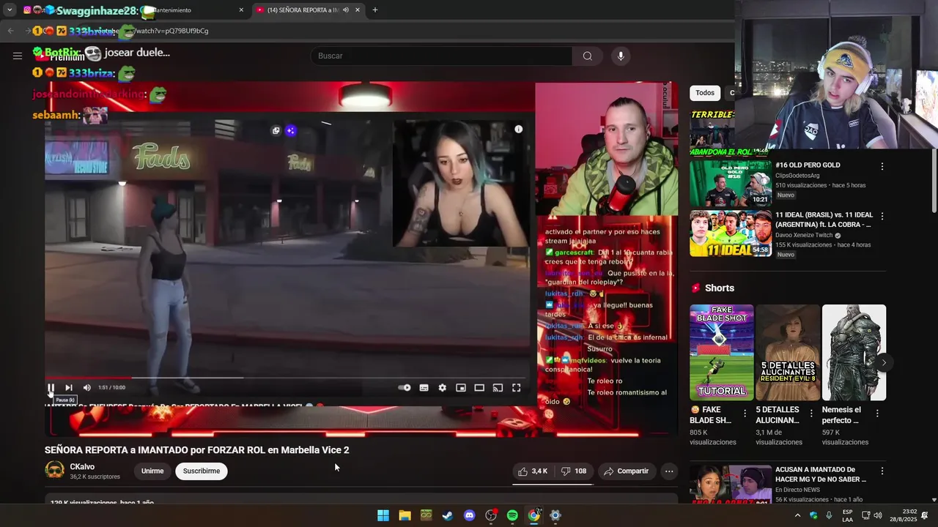The width and height of the screenshot is (938, 527).
Task: Open options for ACUSAN A IMANTADO
Action: coord(882,471)
